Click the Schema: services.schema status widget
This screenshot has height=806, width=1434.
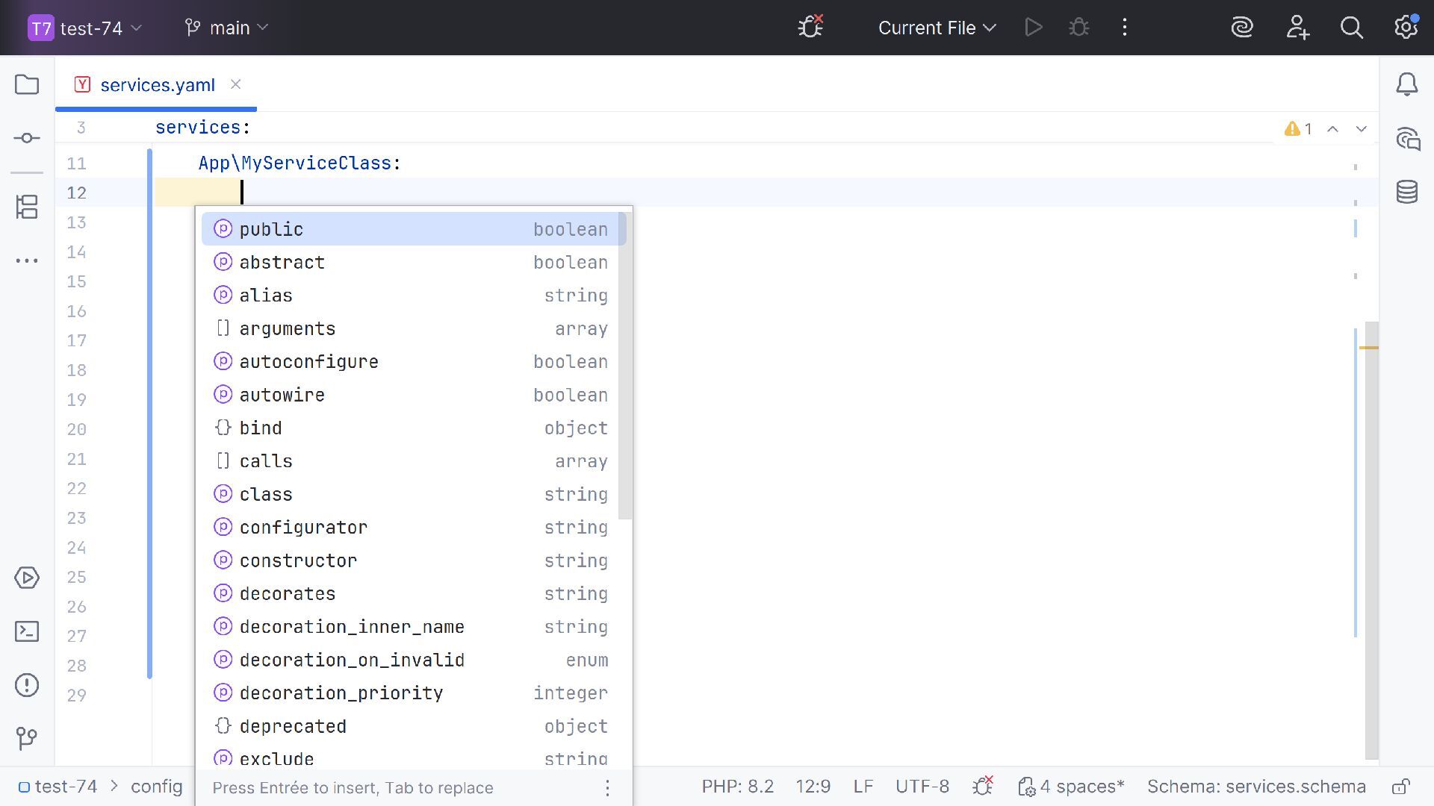1256,787
